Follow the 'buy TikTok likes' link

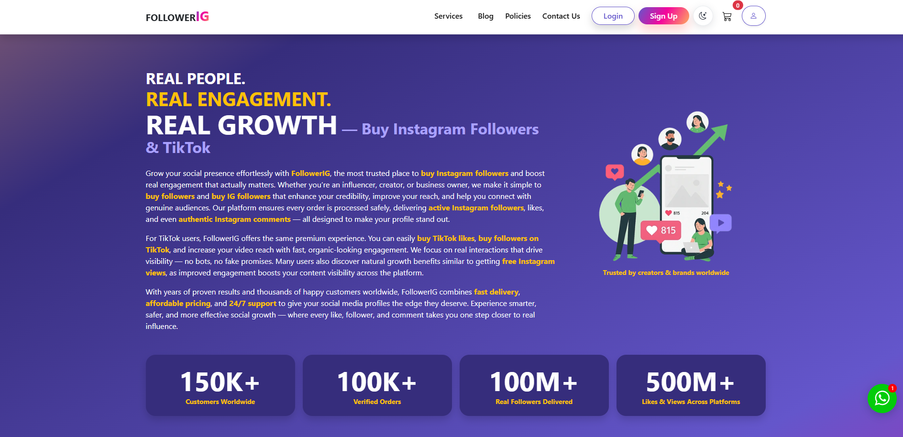tap(446, 238)
